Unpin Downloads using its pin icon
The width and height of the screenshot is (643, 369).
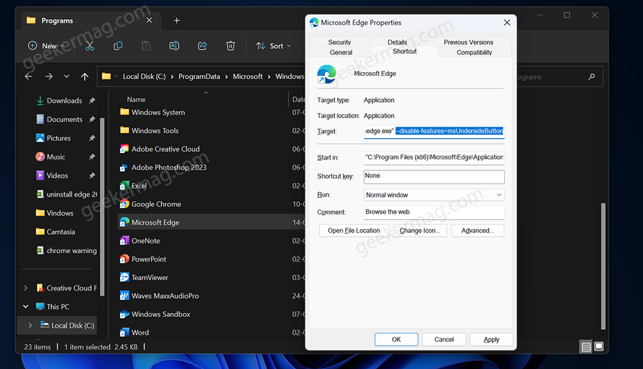[x=92, y=100]
